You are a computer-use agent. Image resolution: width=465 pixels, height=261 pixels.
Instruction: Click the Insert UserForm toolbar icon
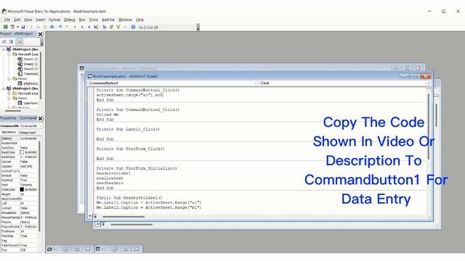click(x=12, y=27)
